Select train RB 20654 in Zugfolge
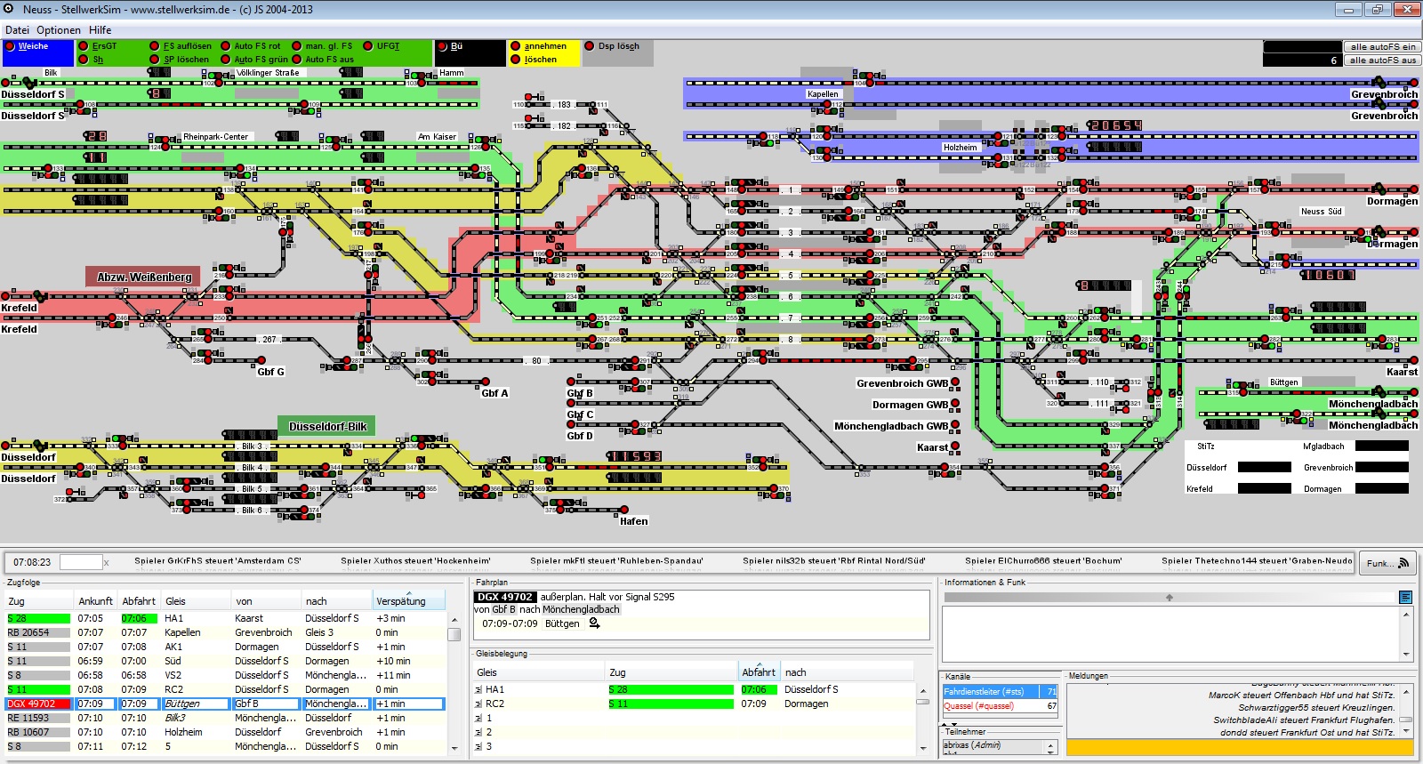 (224, 632)
